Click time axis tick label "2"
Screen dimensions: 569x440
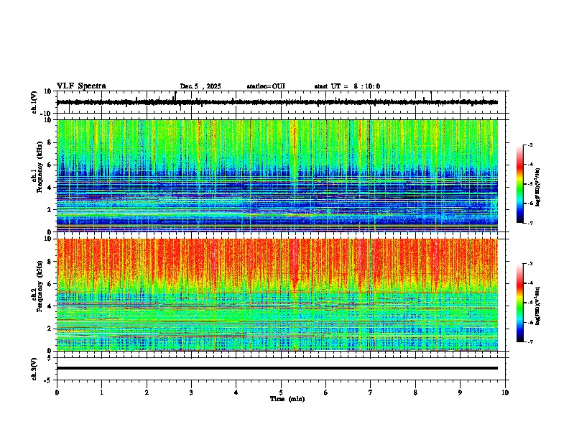(147, 393)
